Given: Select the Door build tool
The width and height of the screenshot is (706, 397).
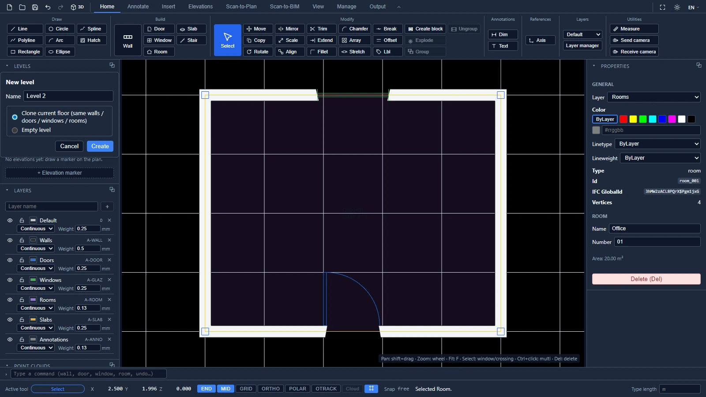Looking at the screenshot, I should pos(159,29).
